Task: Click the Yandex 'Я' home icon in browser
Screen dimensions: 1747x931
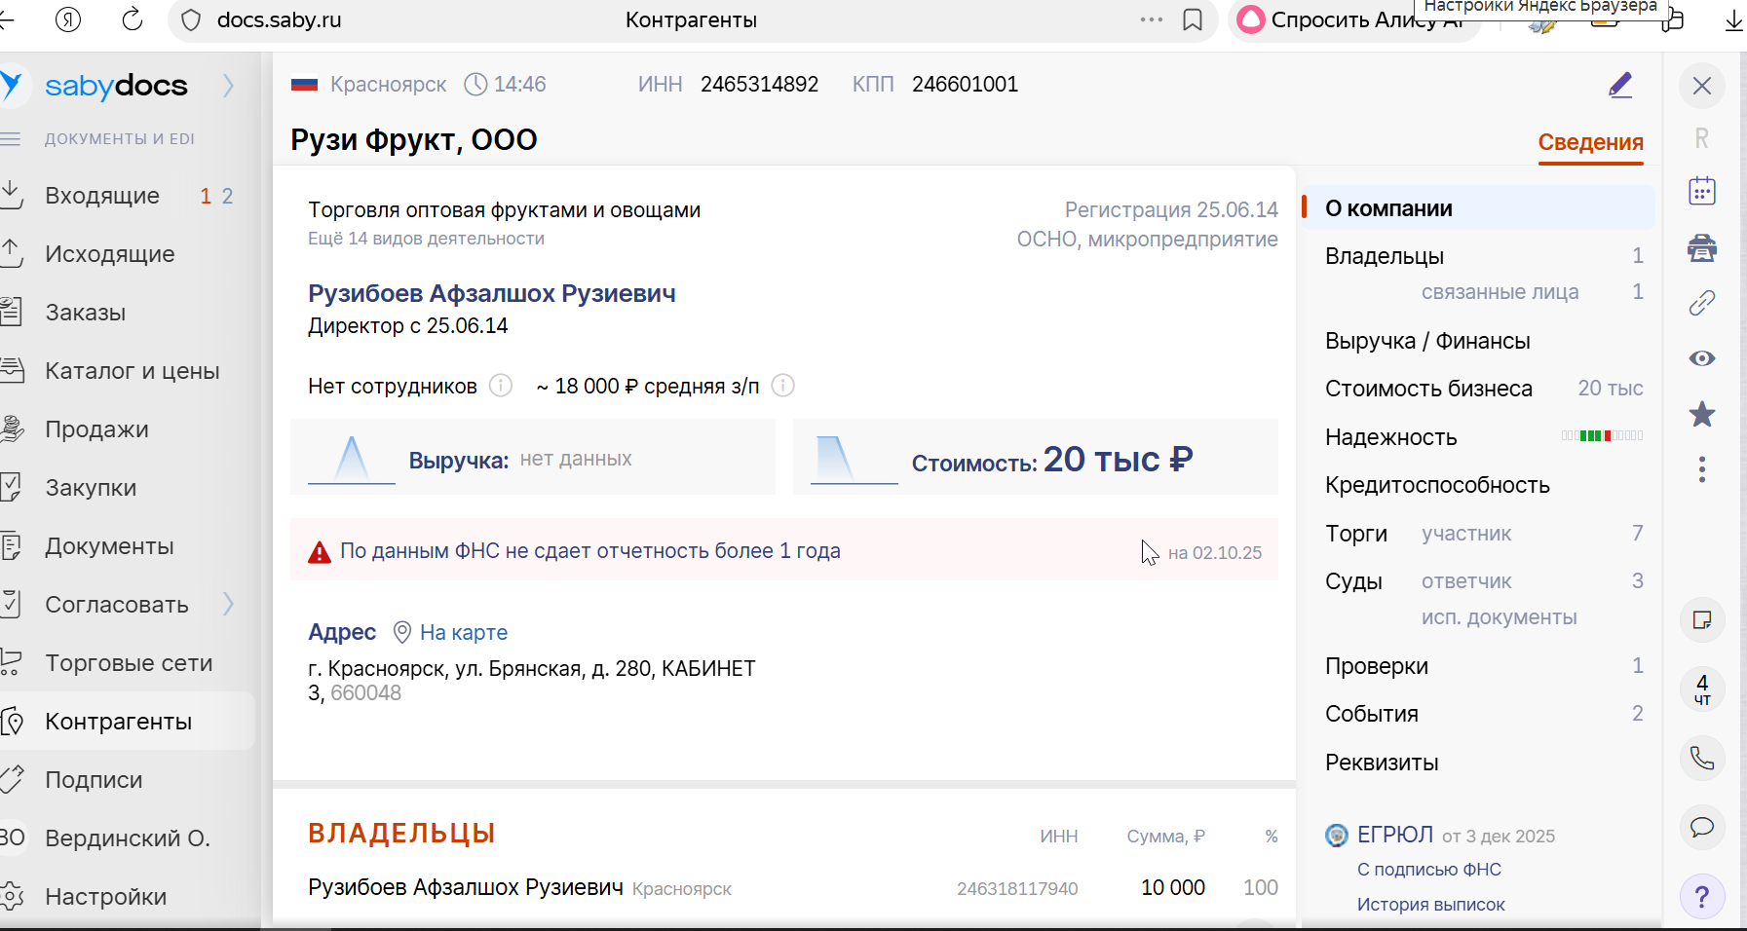Action: [68, 19]
